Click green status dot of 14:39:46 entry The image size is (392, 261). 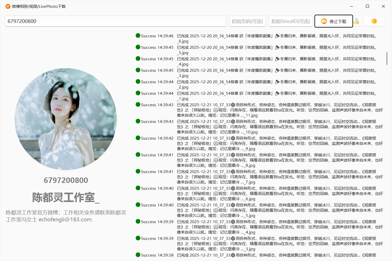point(138,35)
